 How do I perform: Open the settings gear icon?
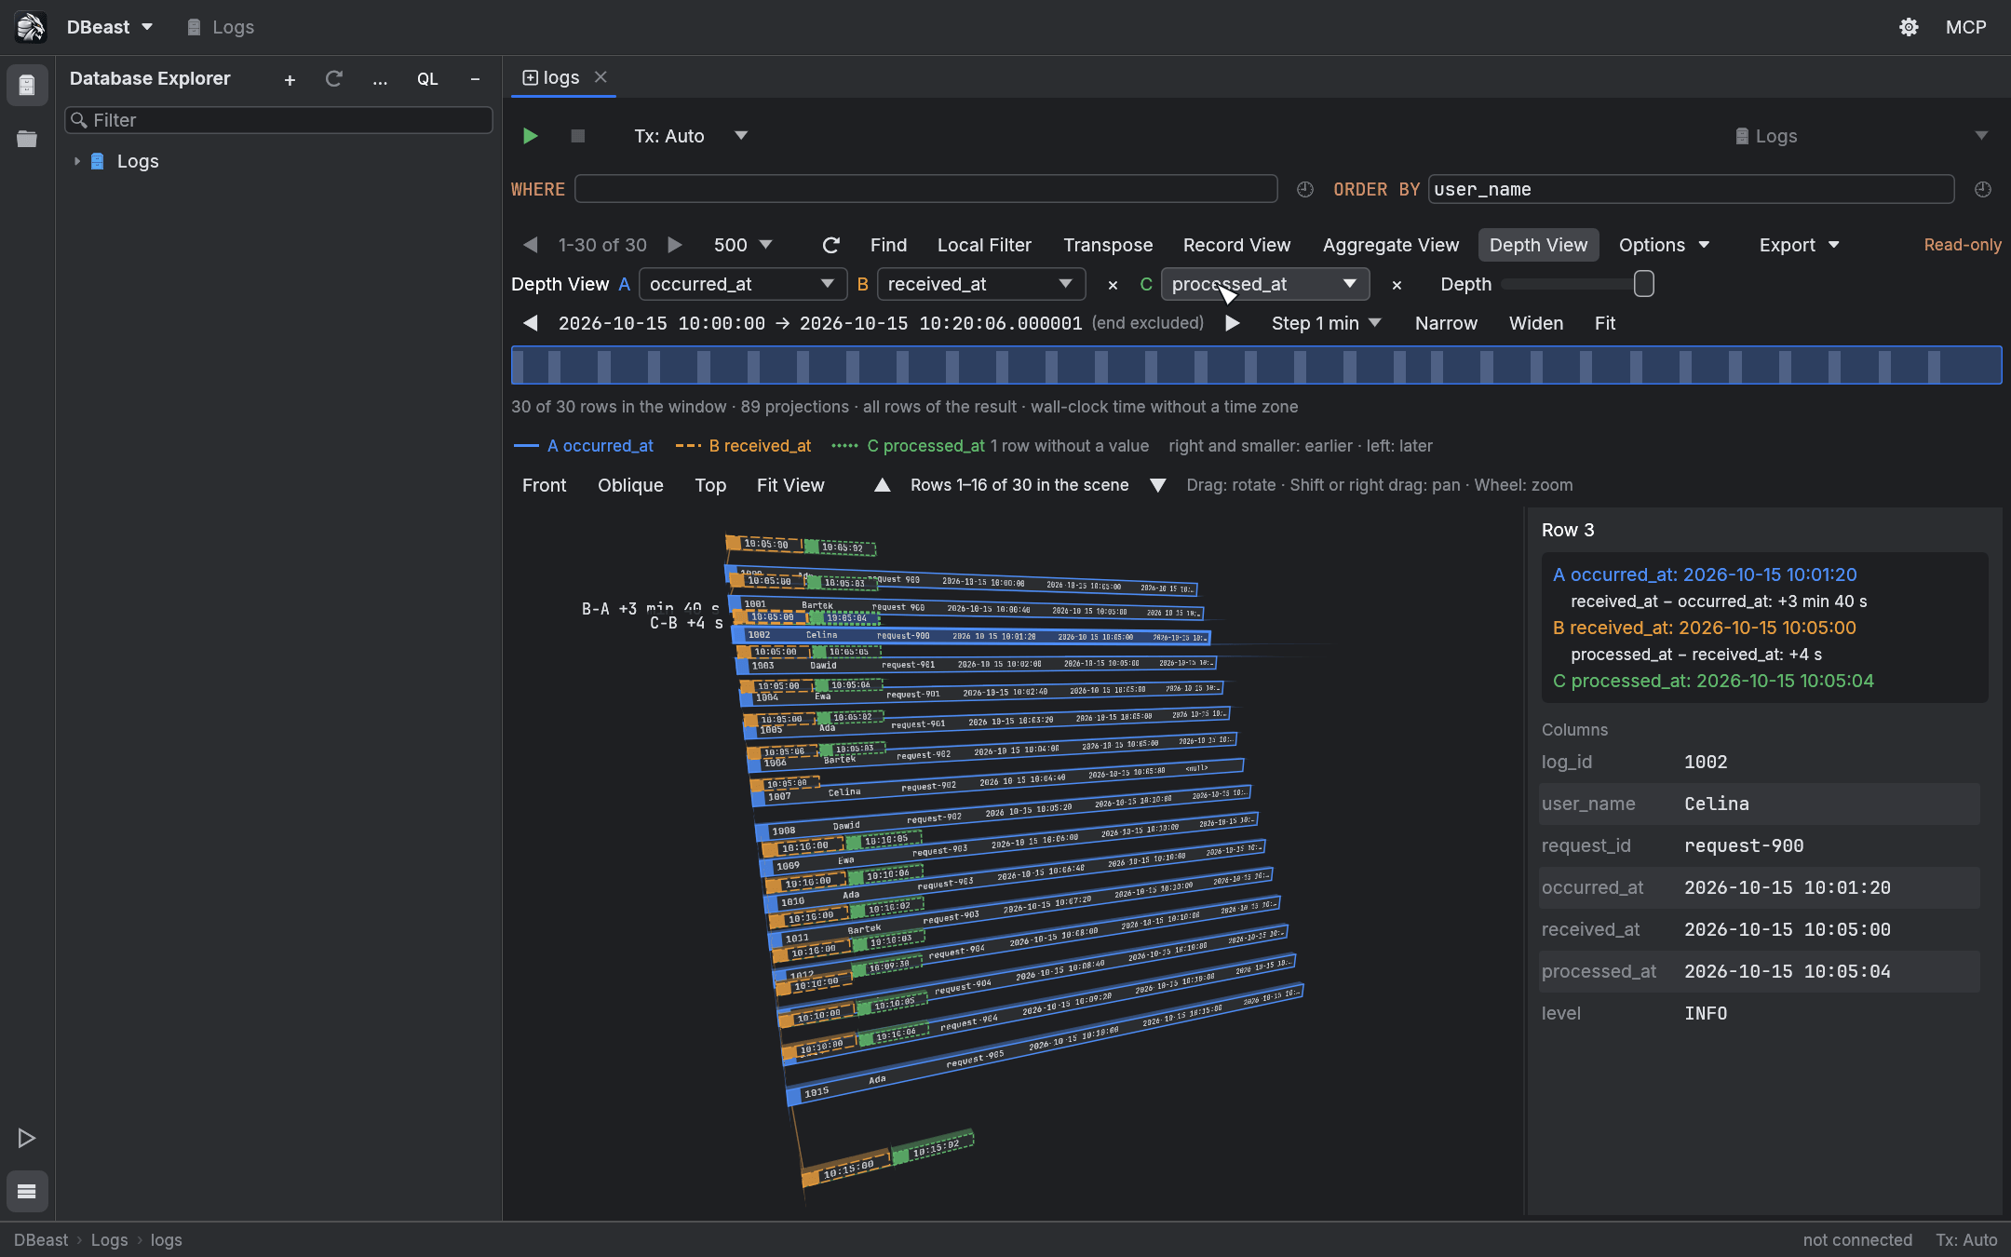point(1909,27)
